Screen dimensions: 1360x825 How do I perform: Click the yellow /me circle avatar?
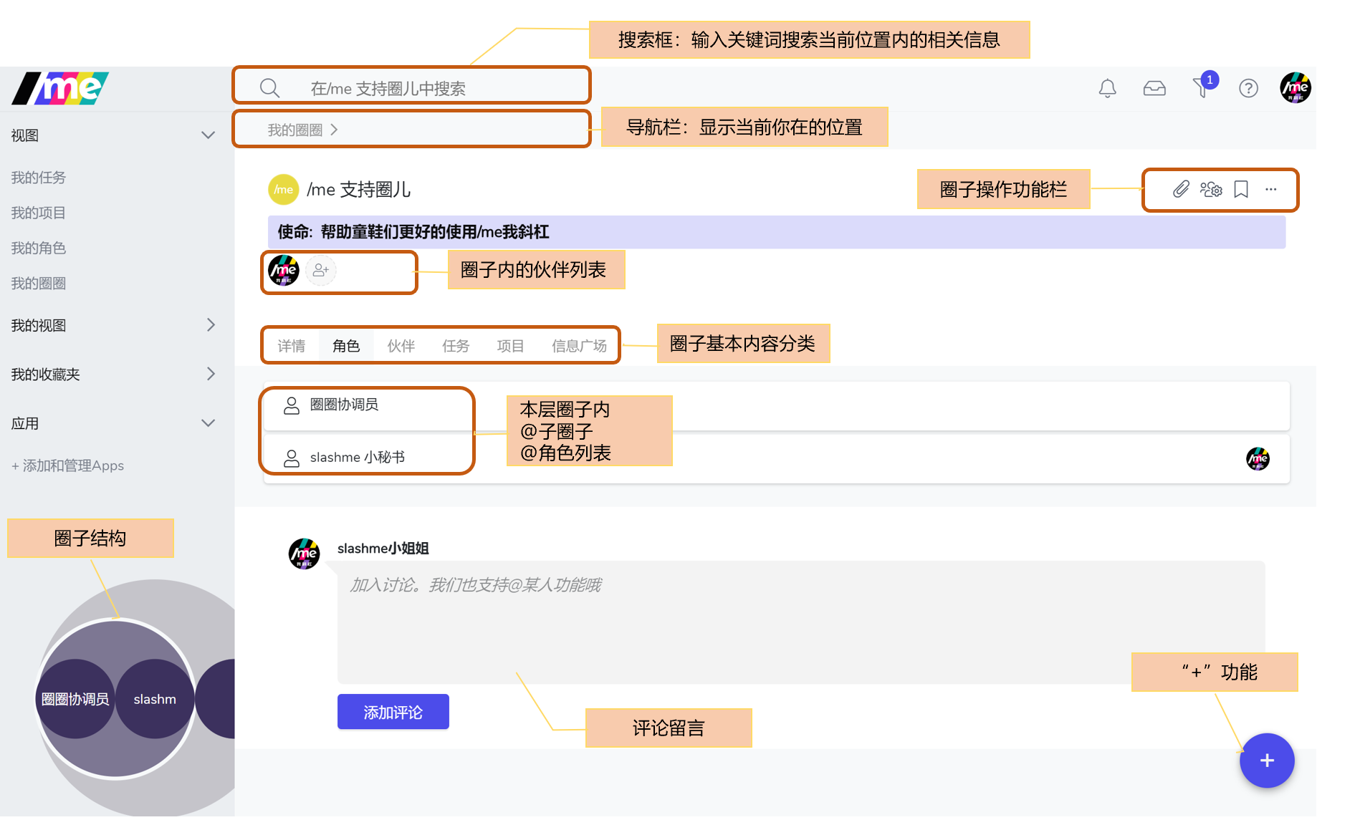(x=284, y=189)
